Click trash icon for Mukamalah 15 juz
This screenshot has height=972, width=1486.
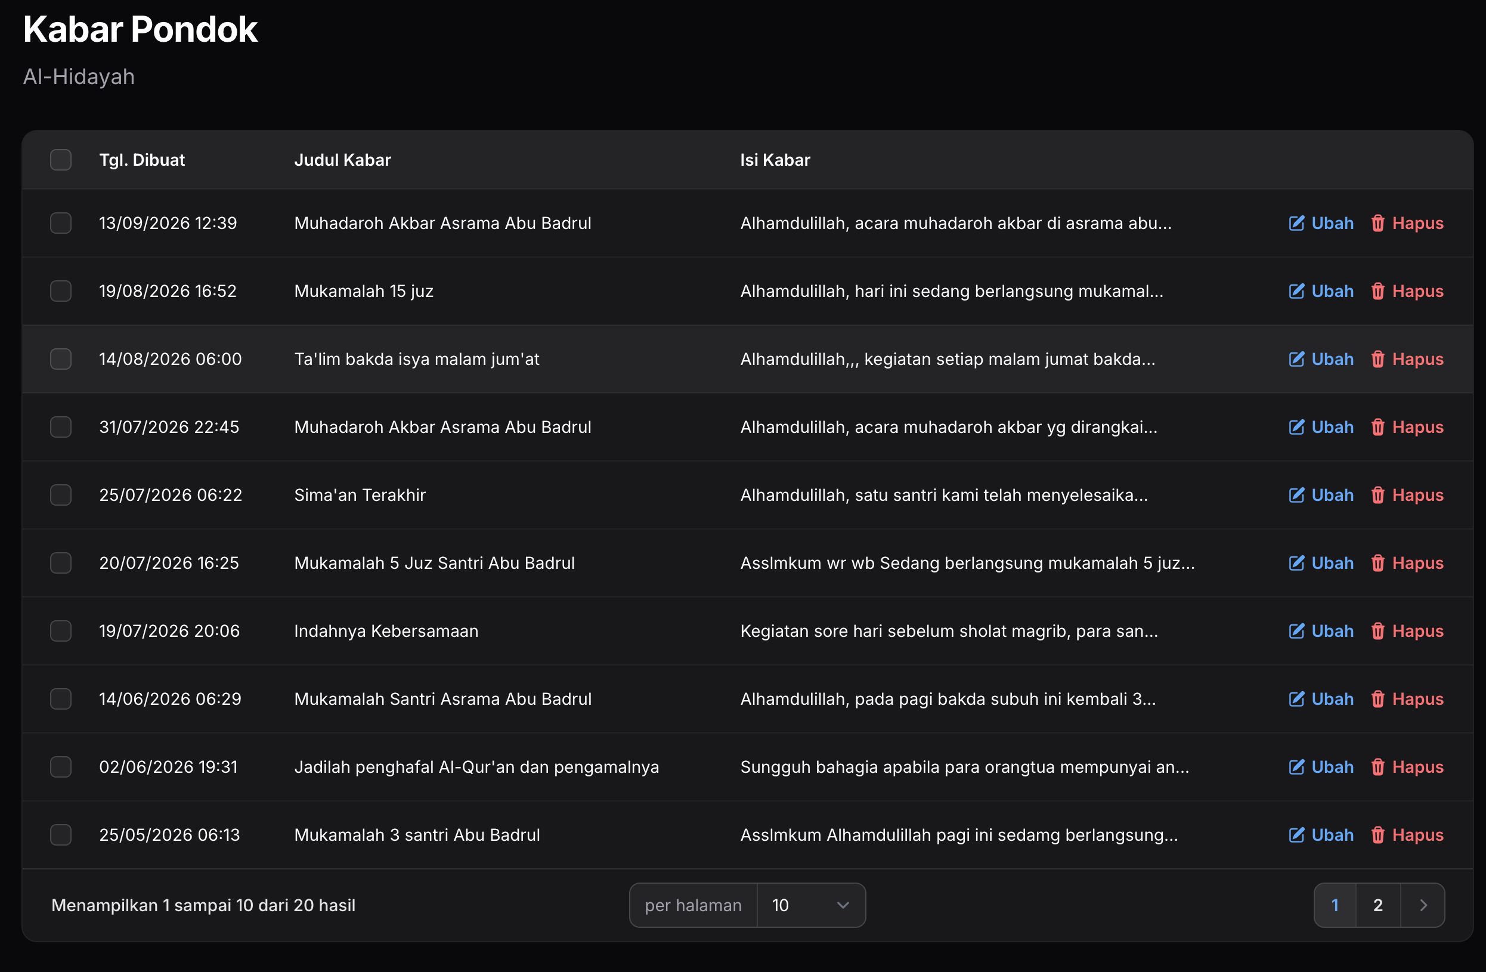(x=1377, y=291)
